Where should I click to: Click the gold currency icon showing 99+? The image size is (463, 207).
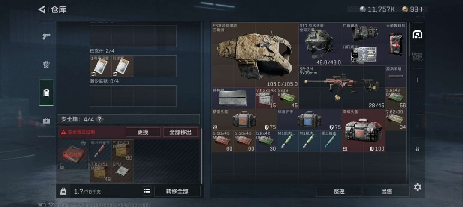406,9
